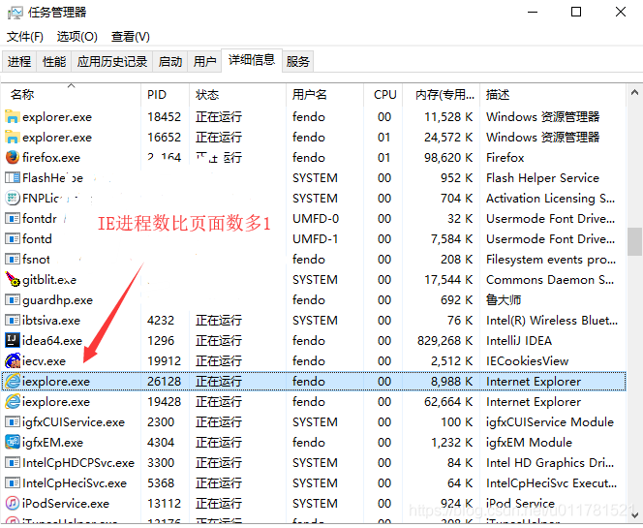Viewport: 643px width, 528px height.
Task: Click the idea64.exe IntelliJ icon
Action: click(13, 340)
